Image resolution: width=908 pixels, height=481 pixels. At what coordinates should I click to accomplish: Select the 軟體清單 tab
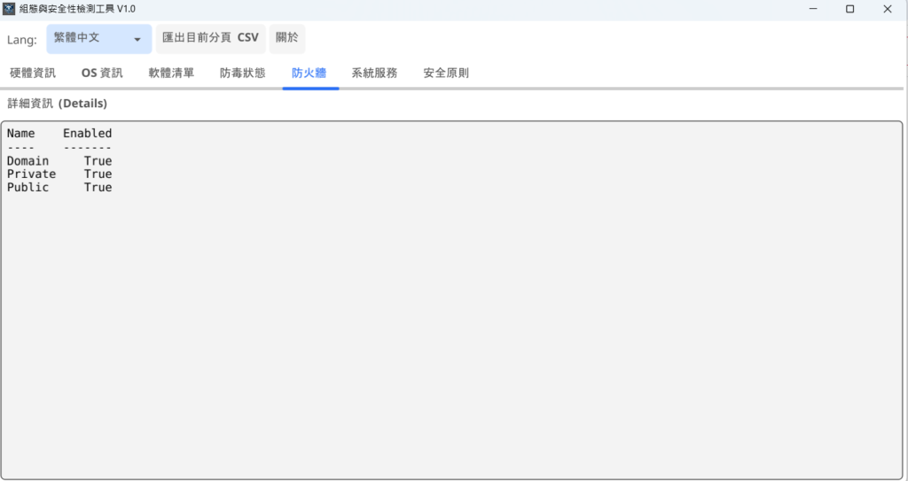[x=171, y=73]
